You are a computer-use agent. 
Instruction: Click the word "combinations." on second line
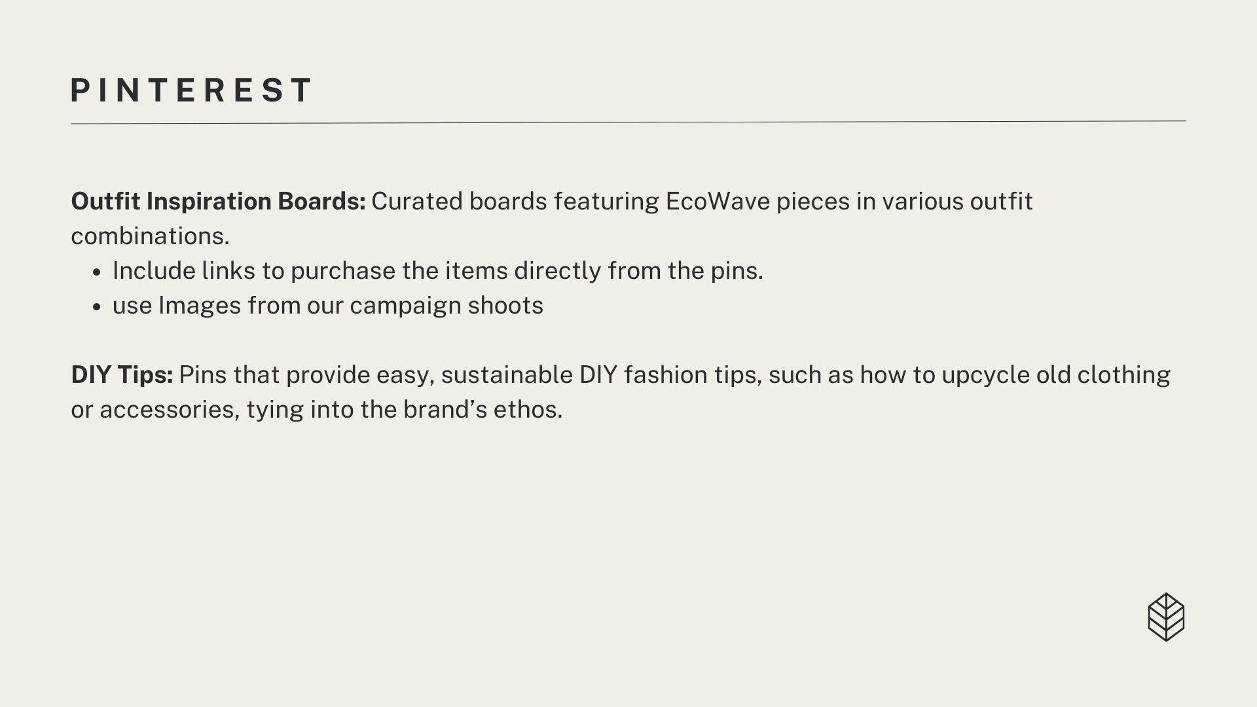pos(150,236)
